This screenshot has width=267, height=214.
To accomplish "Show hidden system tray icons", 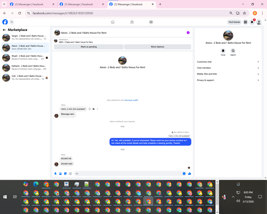I will 233,197.
